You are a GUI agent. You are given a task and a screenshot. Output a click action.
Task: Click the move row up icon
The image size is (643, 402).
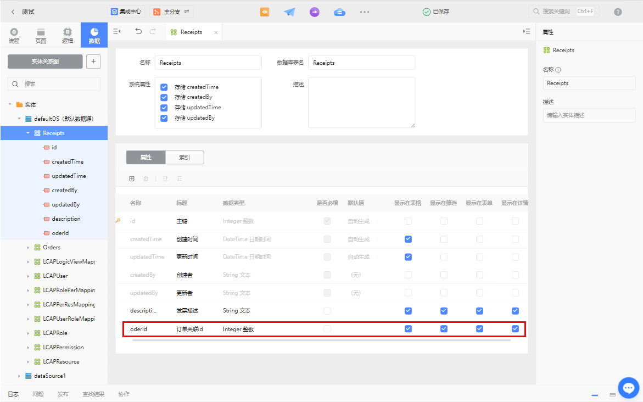pos(165,179)
